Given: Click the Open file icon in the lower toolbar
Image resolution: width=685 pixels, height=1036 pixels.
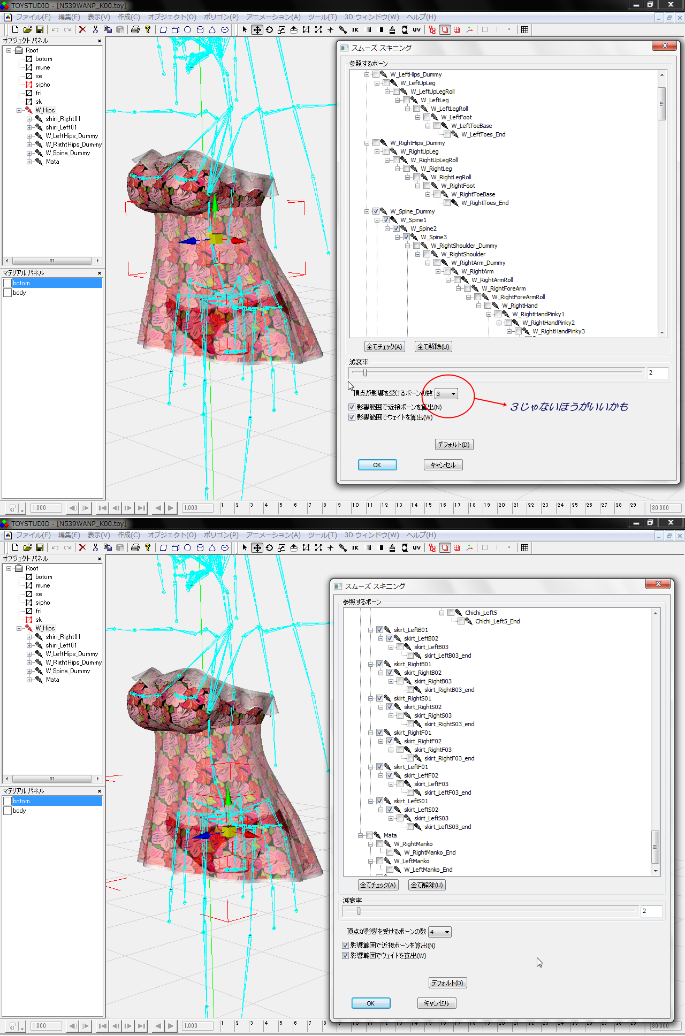Looking at the screenshot, I should [27, 547].
